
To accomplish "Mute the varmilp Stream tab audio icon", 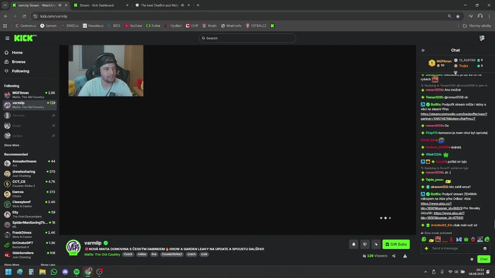I will pyautogui.click(x=60, y=5).
